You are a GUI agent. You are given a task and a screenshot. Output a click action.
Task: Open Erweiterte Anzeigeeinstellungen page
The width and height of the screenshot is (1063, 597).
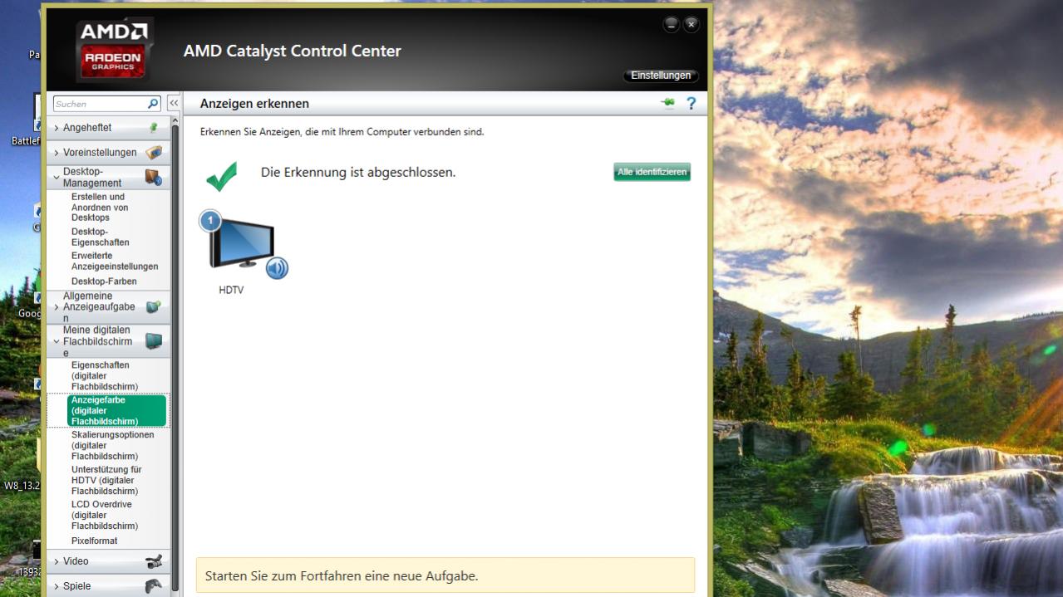click(115, 262)
